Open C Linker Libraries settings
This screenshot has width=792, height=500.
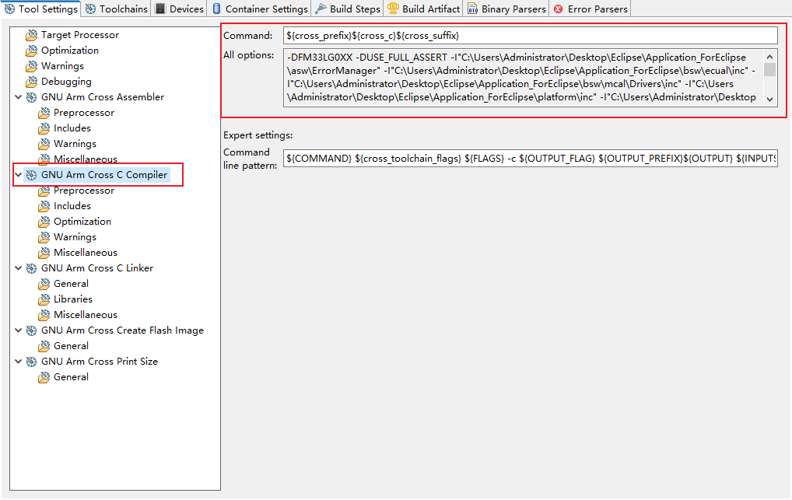coord(72,299)
